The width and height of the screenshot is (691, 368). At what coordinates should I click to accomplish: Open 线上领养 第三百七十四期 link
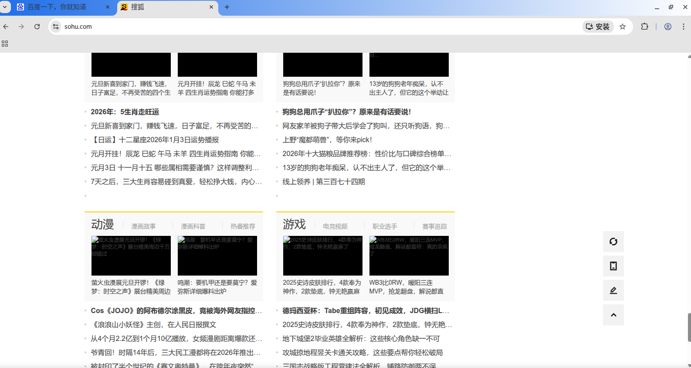pyautogui.click(x=324, y=182)
